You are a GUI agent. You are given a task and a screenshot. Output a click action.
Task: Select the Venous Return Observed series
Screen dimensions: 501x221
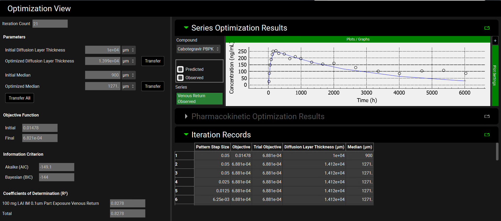(x=199, y=98)
